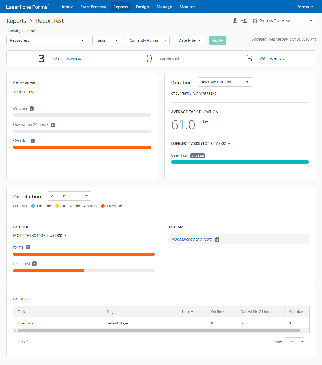The image size is (322, 365).
Task: Open the Currently Running status dropdown
Action: (148, 40)
